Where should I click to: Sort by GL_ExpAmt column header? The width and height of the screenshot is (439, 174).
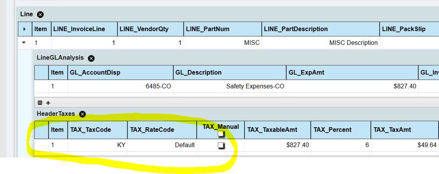click(x=352, y=73)
